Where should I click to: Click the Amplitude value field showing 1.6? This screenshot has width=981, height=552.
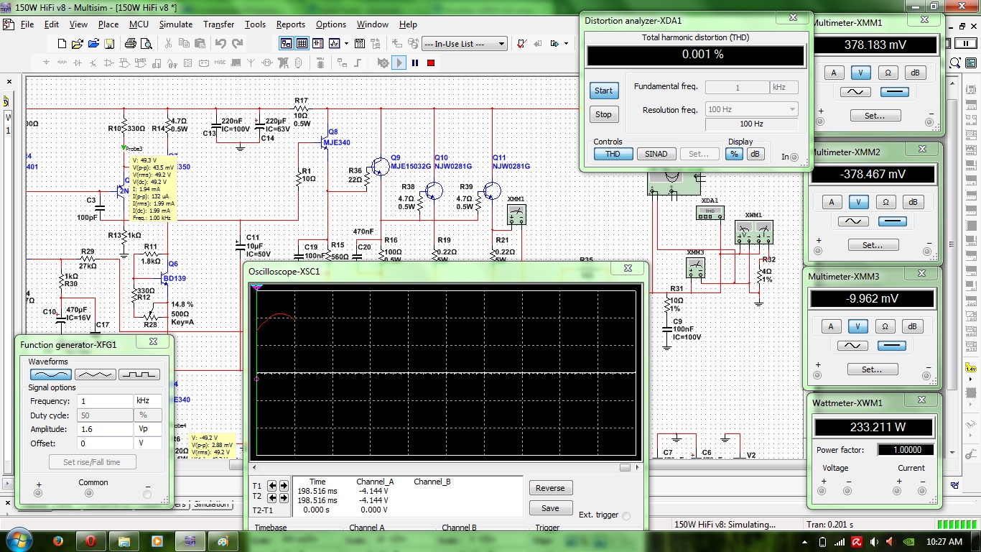(103, 429)
